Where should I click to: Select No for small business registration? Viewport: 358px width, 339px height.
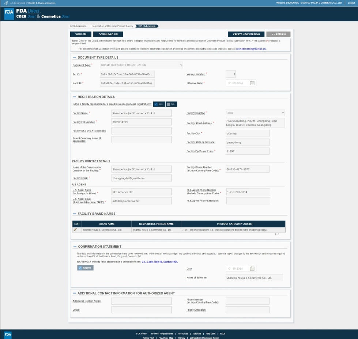tap(171, 104)
